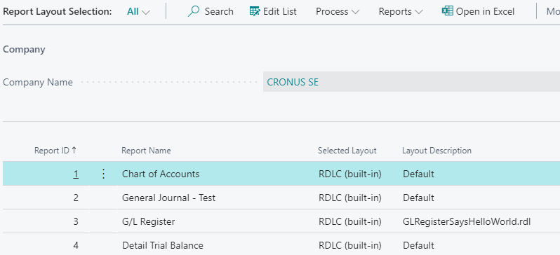Click the Excel icon in toolbar
Image resolution: width=560 pixels, height=255 pixels.
[x=447, y=11]
